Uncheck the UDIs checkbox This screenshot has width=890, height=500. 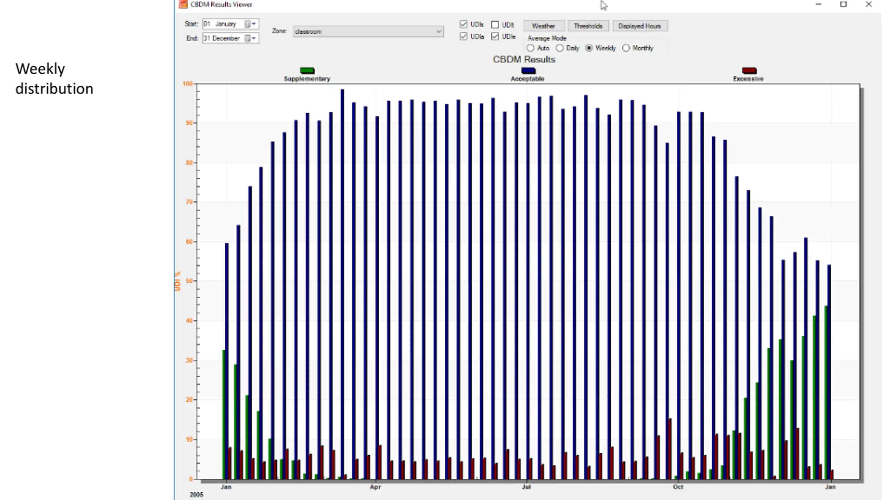point(463,24)
